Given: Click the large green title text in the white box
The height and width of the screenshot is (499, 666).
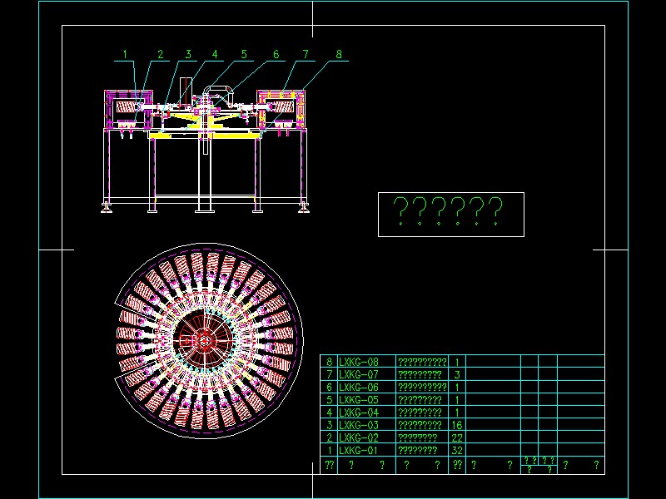Looking at the screenshot, I should 448,211.
